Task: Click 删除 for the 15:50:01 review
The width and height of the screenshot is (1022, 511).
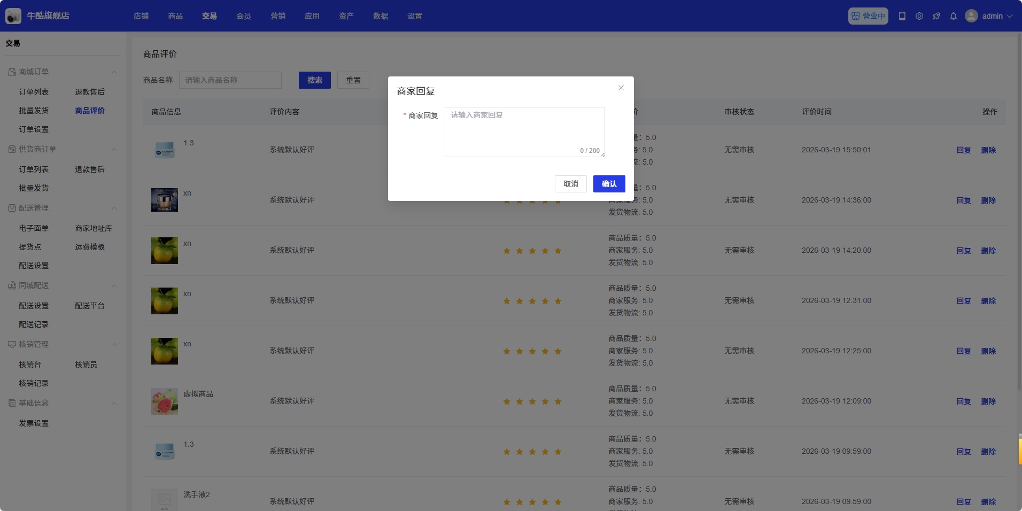Action: click(988, 150)
